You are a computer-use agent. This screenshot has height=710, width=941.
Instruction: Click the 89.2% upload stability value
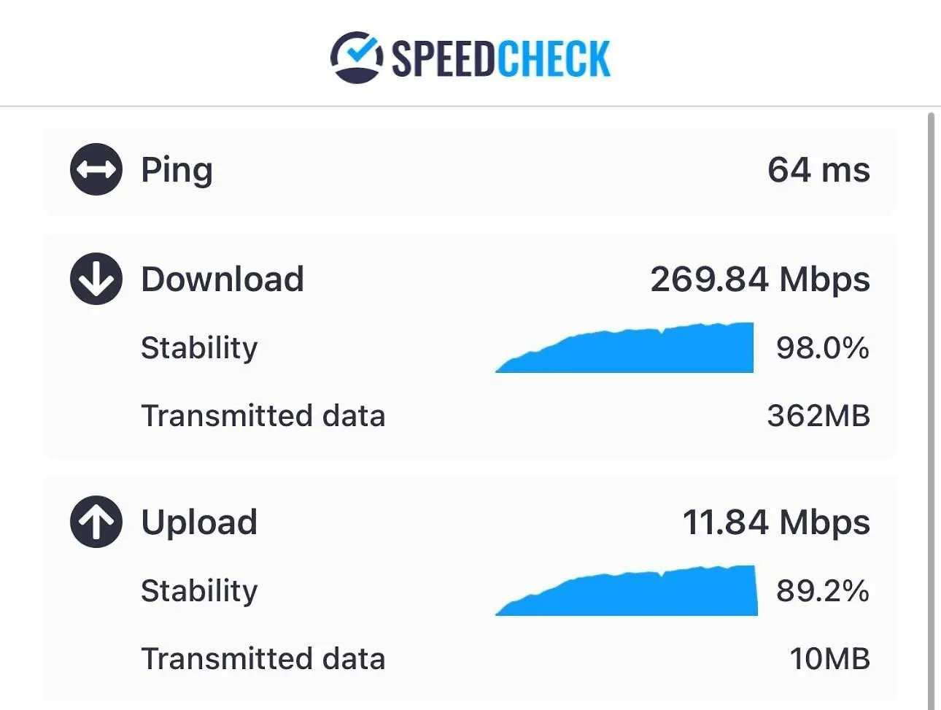[823, 590]
